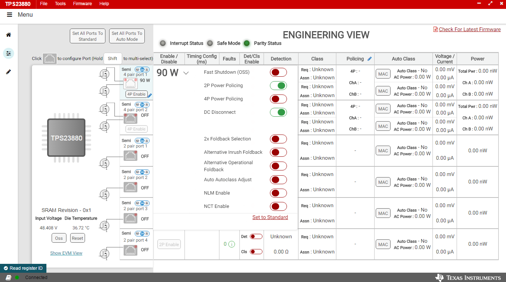The height and width of the screenshot is (282, 506).
Task: Open the pencil editor icon in sidebar
Action: pyautogui.click(x=9, y=72)
